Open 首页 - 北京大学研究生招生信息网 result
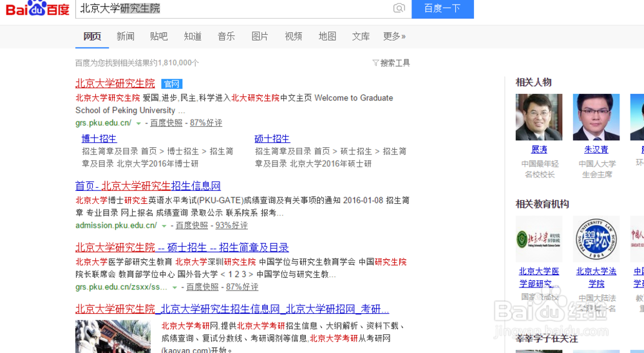This screenshot has height=353, width=644. (148, 186)
